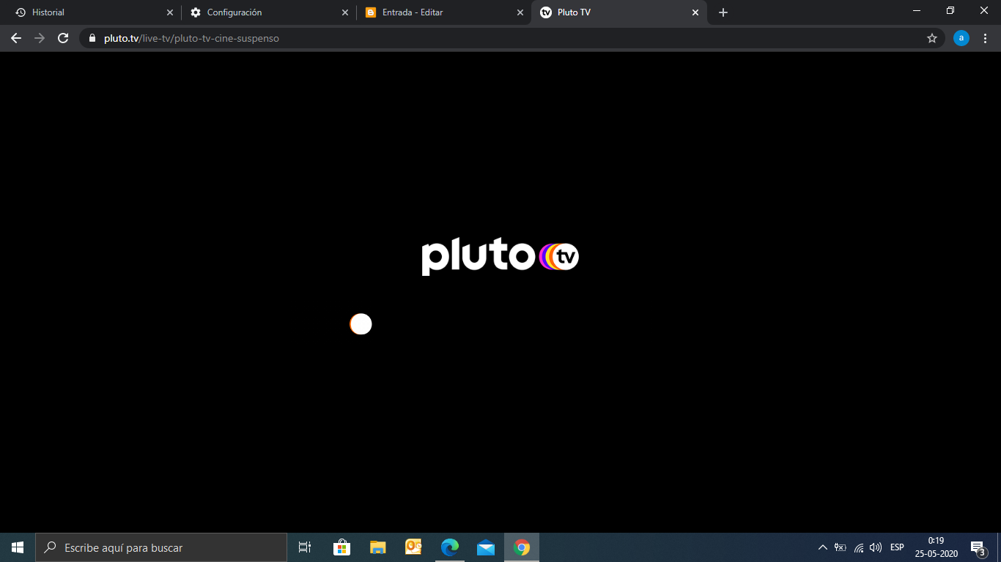The height and width of the screenshot is (562, 1001).
Task: Click the Pluto TV logo
Action: 500,257
